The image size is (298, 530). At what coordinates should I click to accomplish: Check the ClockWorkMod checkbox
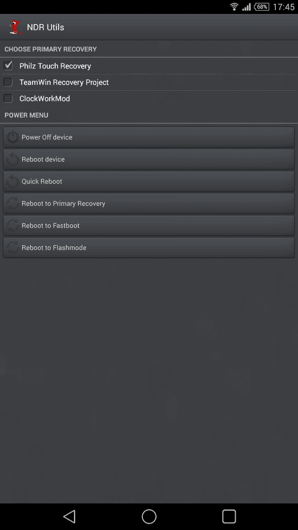pos(8,98)
